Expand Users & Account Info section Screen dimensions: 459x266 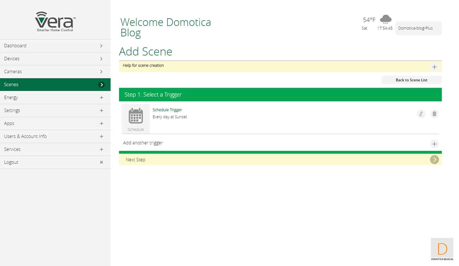point(101,136)
